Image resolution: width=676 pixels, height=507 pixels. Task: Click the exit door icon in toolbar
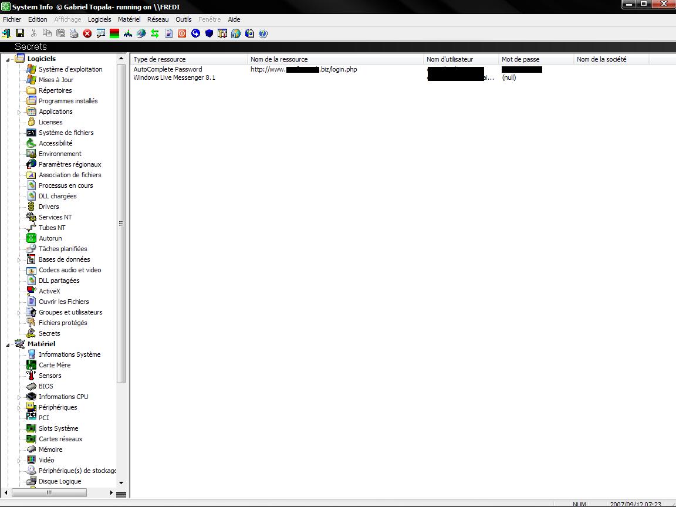[6, 33]
